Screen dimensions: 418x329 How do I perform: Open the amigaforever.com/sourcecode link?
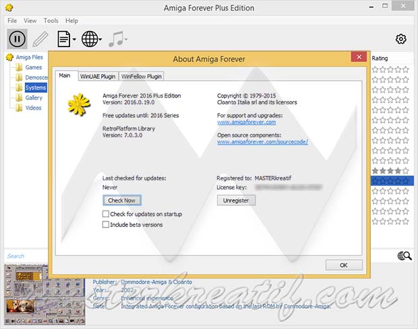coord(262,142)
